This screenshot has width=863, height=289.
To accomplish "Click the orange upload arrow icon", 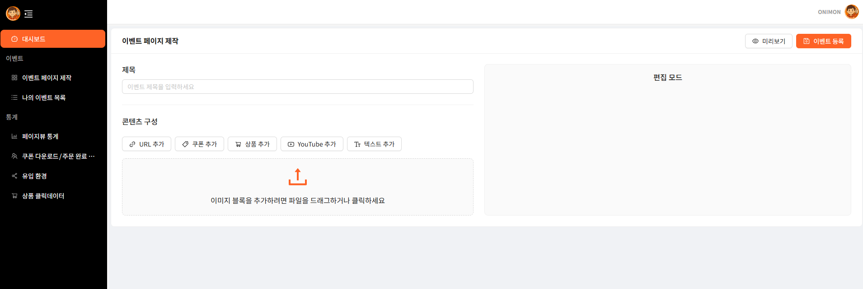I will 297,177.
